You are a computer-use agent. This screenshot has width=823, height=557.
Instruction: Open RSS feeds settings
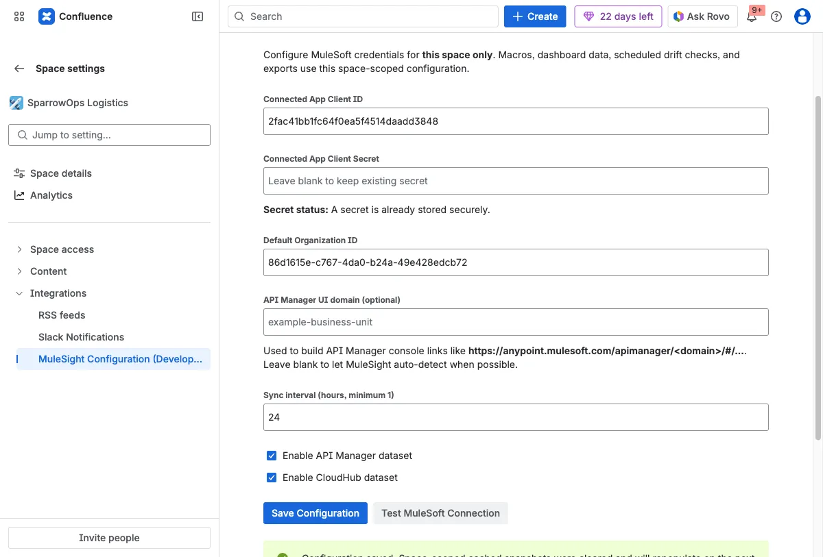click(62, 315)
